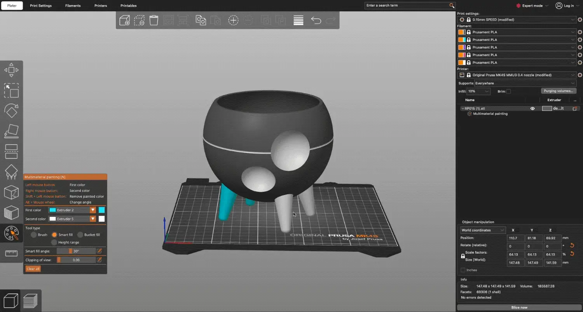The image size is (583, 312).
Task: Open the World coordinates dropdown
Action: click(x=483, y=230)
